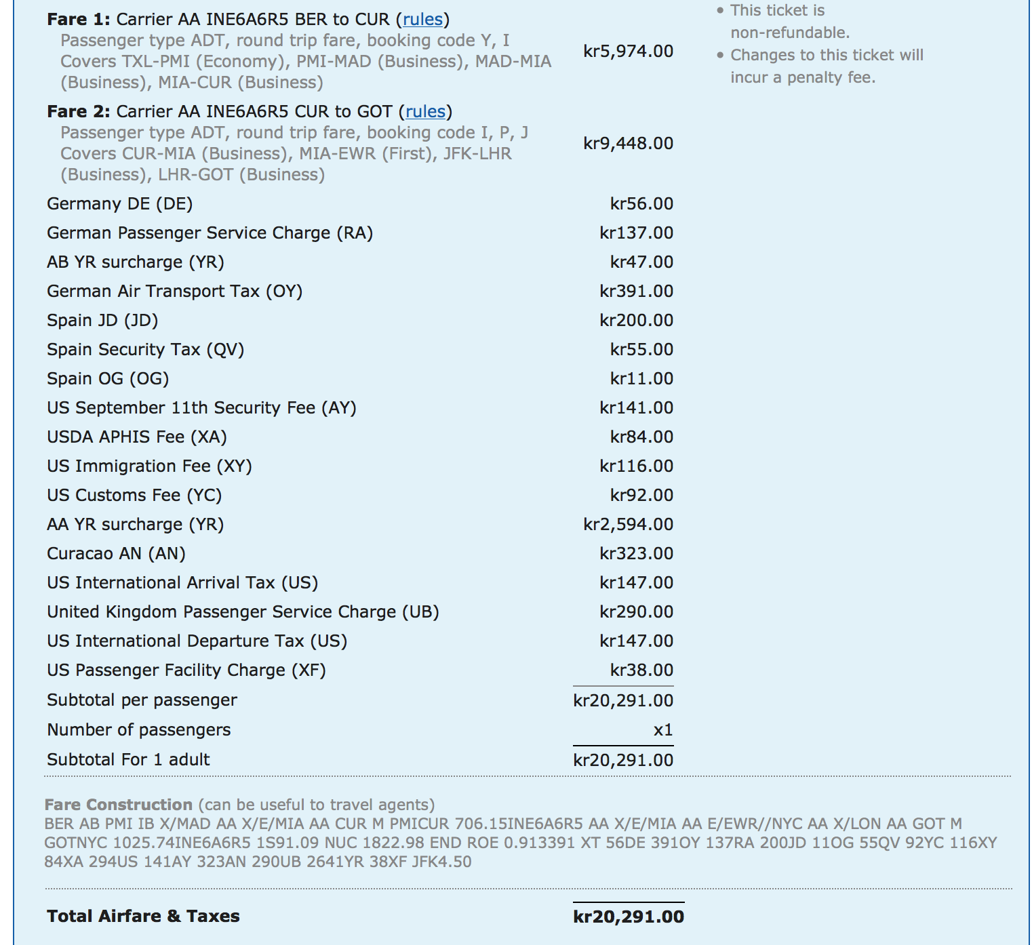The image size is (1032, 945).
Task: Click the Number of passengers x1 value
Action: pyautogui.click(x=662, y=730)
